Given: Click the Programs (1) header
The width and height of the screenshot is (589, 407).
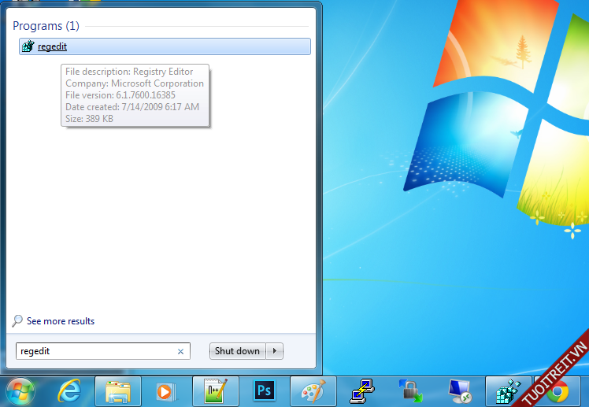Looking at the screenshot, I should click(46, 26).
